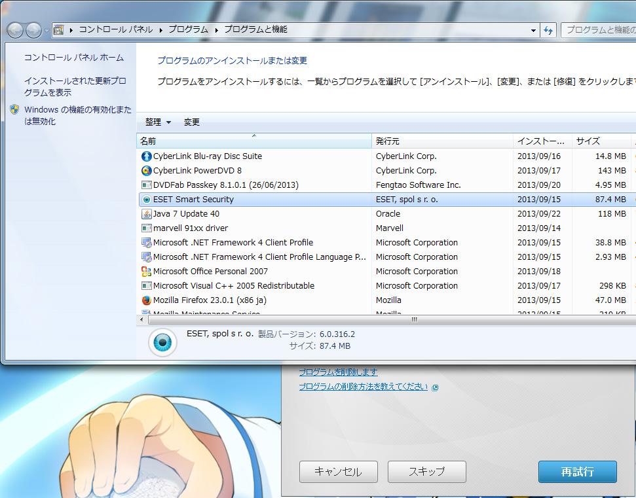This screenshot has height=498, width=636.
Task: Click left arrow of horizontal scrollbar
Action: pyautogui.click(x=141, y=319)
